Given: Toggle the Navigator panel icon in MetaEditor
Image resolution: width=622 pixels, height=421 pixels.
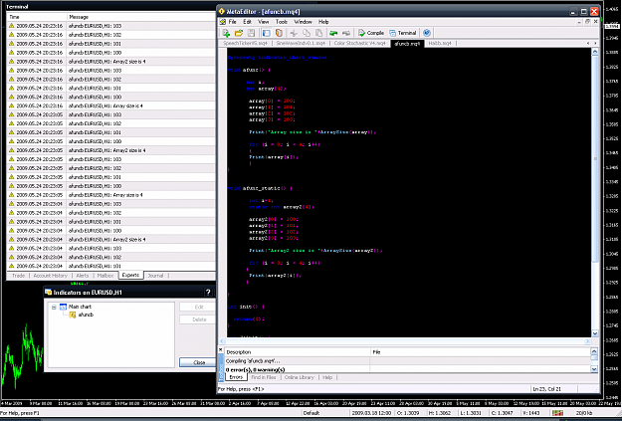Looking at the screenshot, I should click(x=267, y=33).
